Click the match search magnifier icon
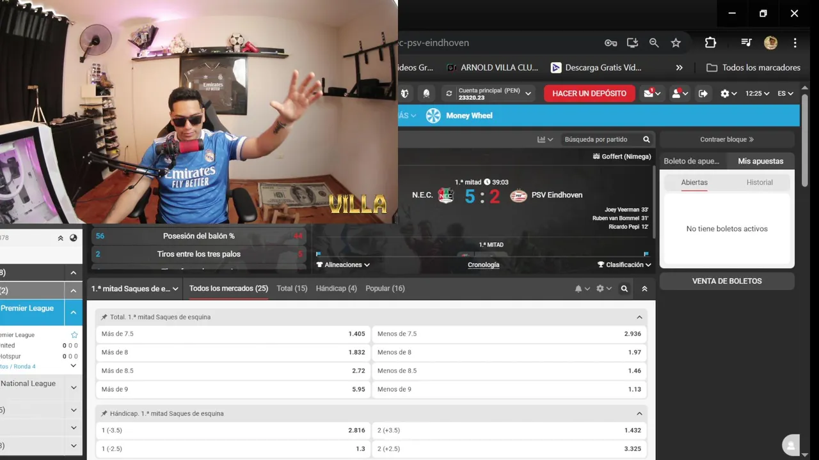Image resolution: width=819 pixels, height=460 pixels. (646, 139)
